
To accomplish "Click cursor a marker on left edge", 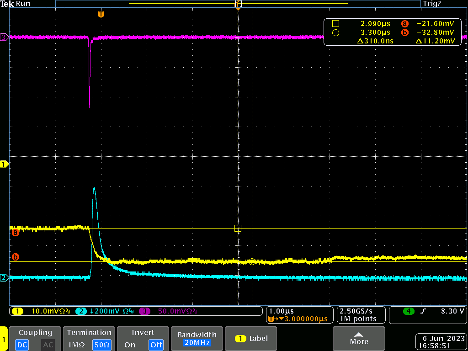I will coord(15,233).
